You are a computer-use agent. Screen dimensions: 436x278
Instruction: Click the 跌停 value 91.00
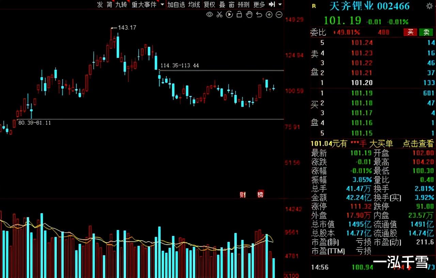[424, 206]
